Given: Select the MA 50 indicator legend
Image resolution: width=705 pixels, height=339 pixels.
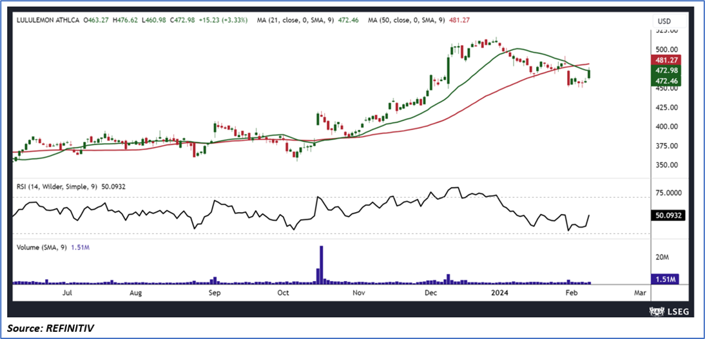Looking at the screenshot, I should coord(419,20).
